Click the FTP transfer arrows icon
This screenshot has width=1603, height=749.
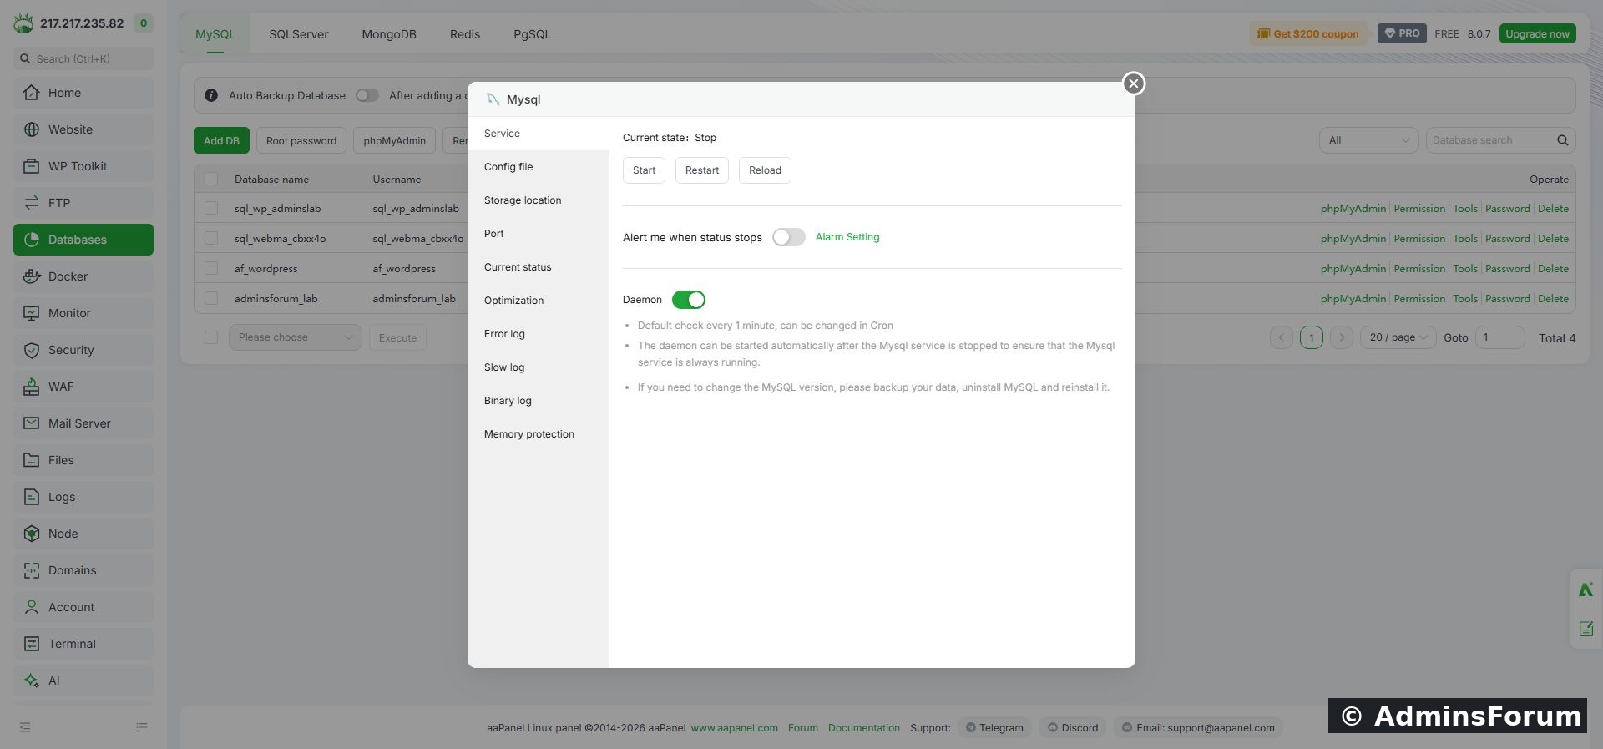coord(32,203)
